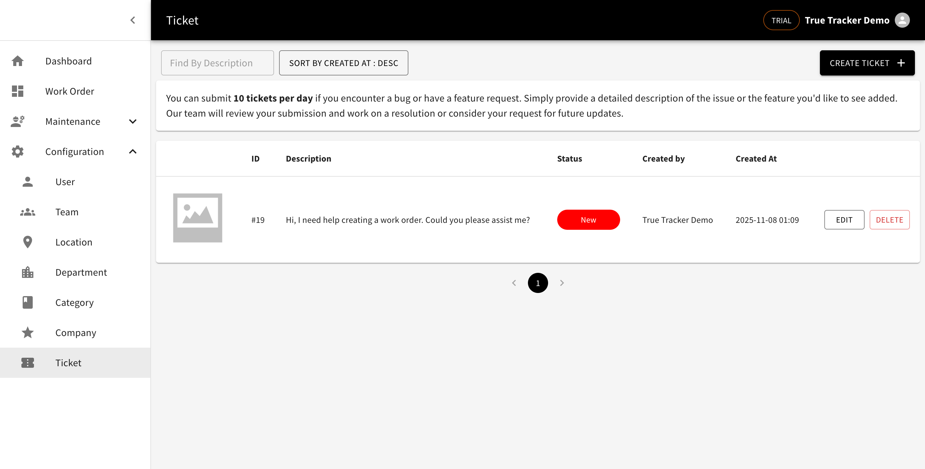Click the Maintenance people-gear icon
Screen dimensions: 925x469
coord(18,121)
